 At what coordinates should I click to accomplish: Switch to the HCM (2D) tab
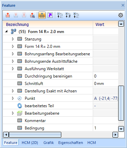(x=30, y=143)
